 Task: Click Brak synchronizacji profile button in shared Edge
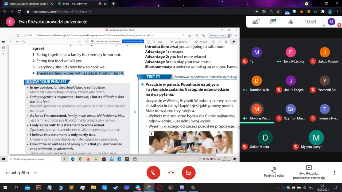pyautogui.click(x=219, y=35)
